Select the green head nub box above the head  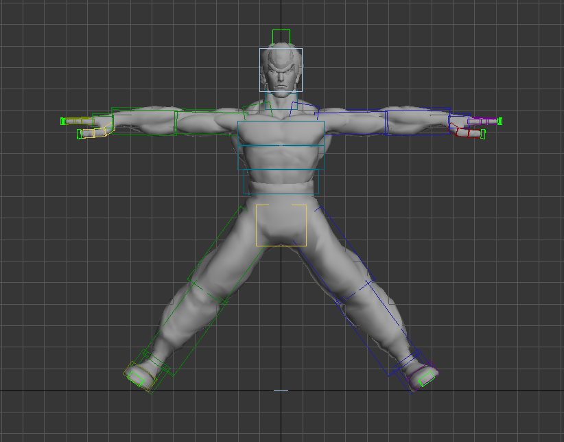[x=281, y=38]
